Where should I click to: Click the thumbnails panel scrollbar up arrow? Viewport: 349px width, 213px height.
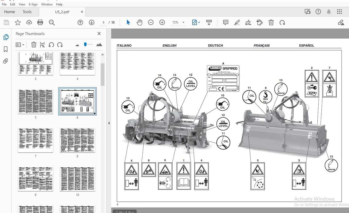coord(103,55)
